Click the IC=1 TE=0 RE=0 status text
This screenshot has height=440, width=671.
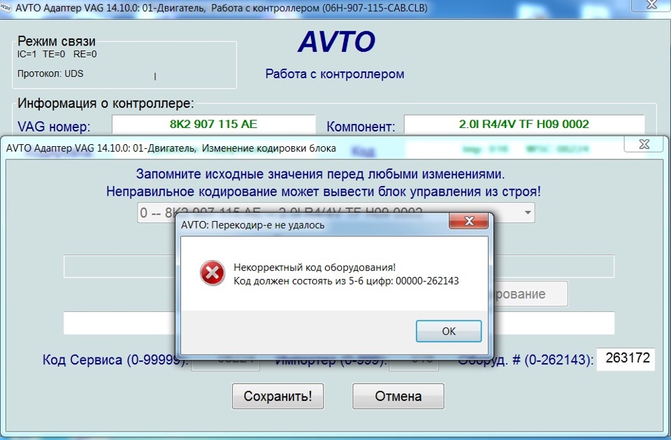57,54
